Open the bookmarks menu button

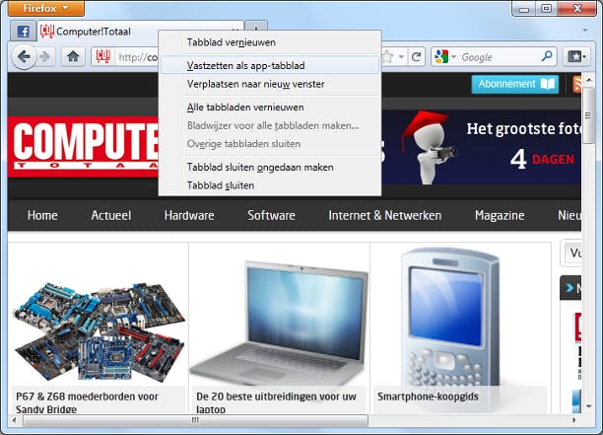[576, 57]
